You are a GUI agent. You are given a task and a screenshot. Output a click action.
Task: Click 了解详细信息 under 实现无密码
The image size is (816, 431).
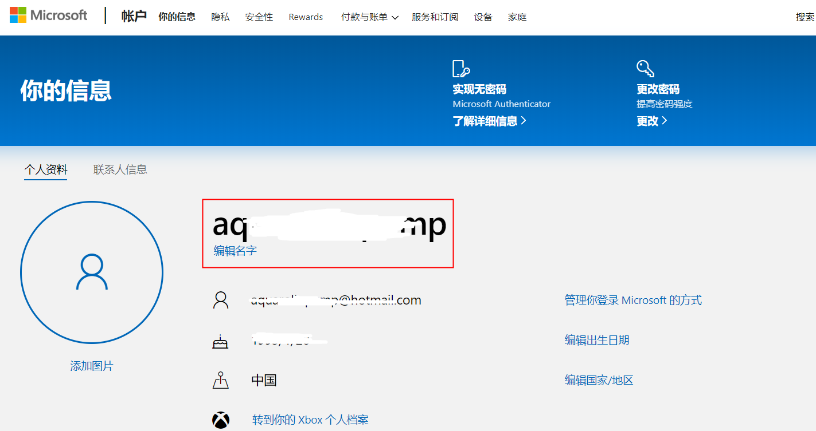pyautogui.click(x=487, y=120)
